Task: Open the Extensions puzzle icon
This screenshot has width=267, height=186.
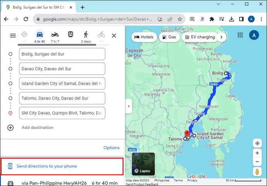Action: [x=212, y=19]
